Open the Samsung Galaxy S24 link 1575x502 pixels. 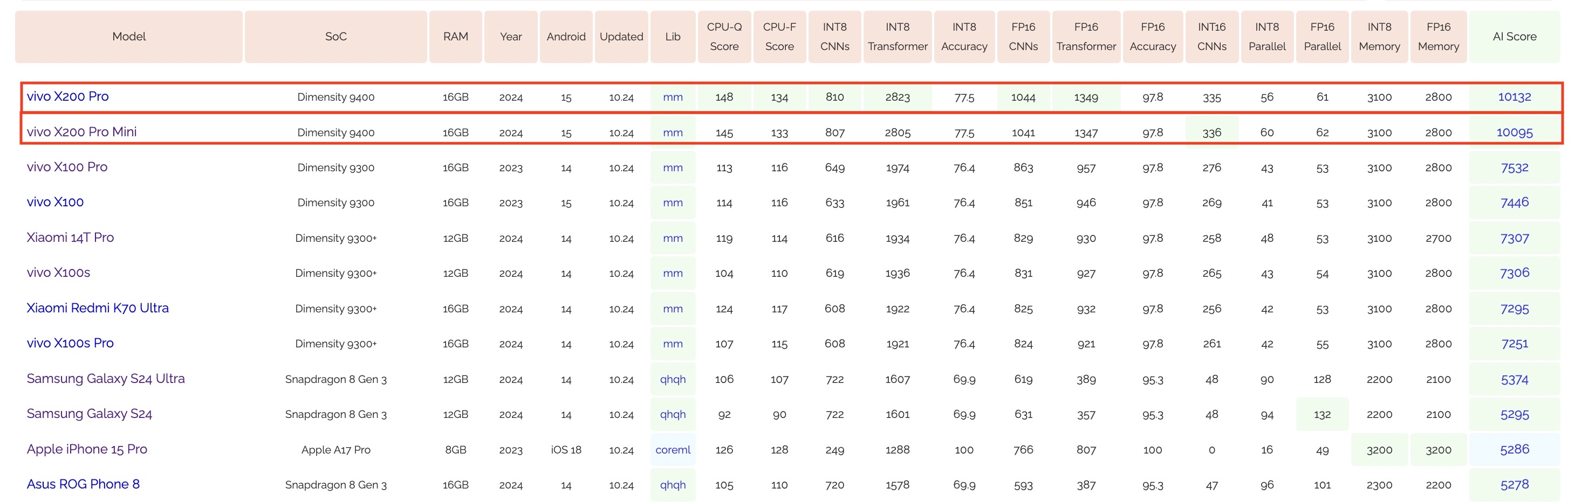point(89,414)
